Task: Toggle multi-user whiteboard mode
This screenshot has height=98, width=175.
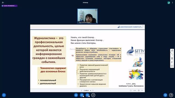Action: coord(172,66)
